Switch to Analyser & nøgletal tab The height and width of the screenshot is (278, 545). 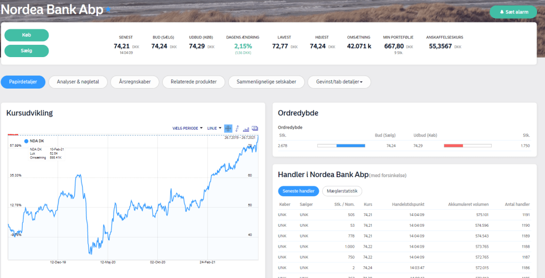pyautogui.click(x=78, y=82)
